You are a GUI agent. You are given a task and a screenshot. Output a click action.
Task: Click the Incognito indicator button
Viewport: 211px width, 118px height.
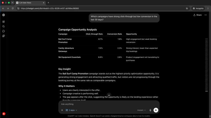click(x=198, y=8)
